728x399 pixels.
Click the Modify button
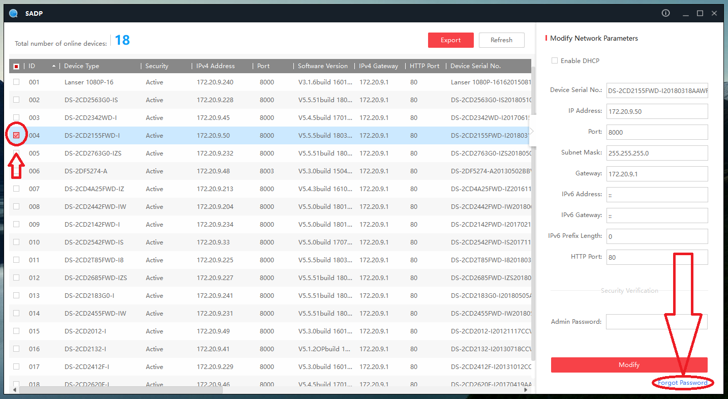point(629,365)
